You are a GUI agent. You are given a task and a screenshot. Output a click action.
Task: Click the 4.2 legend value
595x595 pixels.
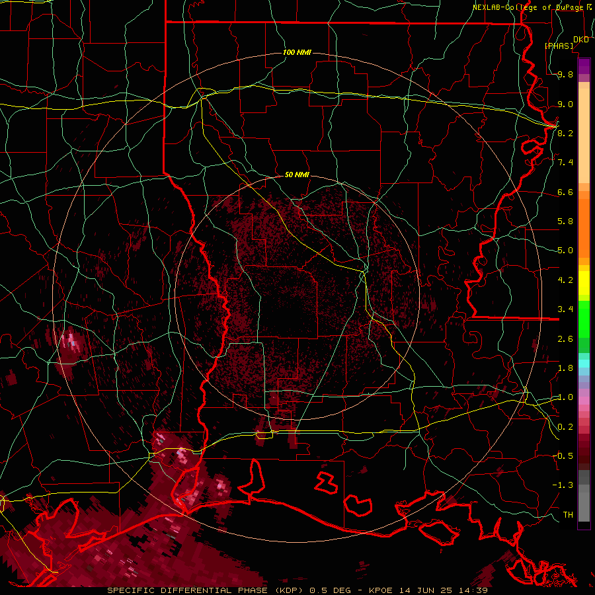coord(565,280)
